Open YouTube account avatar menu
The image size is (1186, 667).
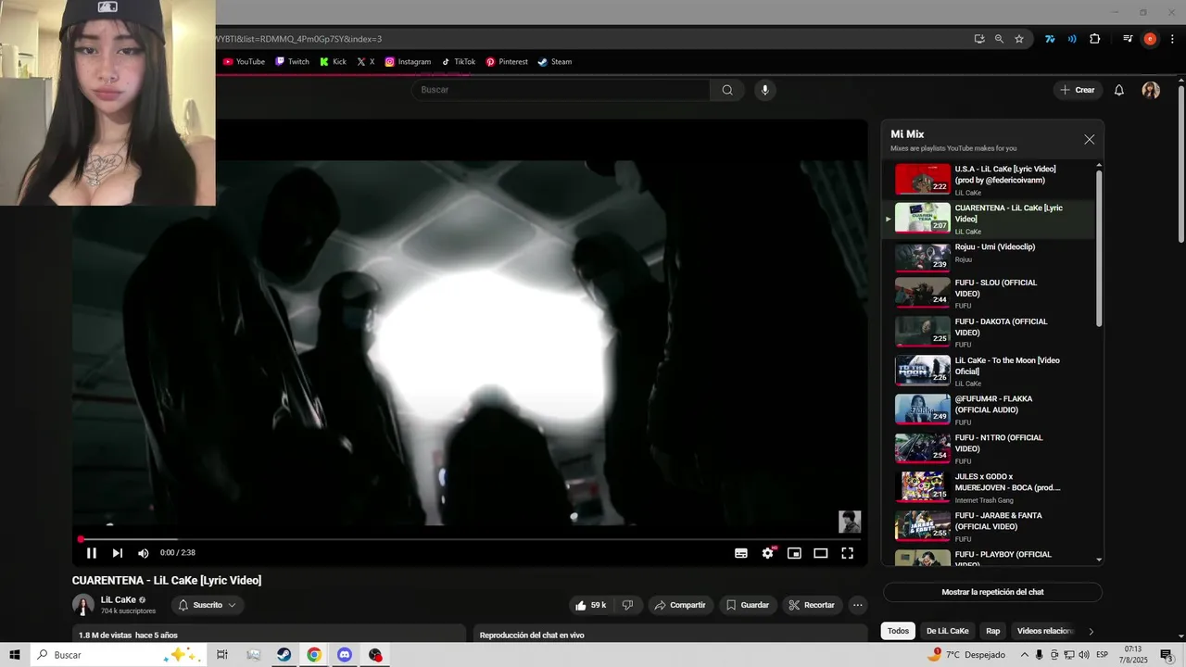click(x=1151, y=90)
